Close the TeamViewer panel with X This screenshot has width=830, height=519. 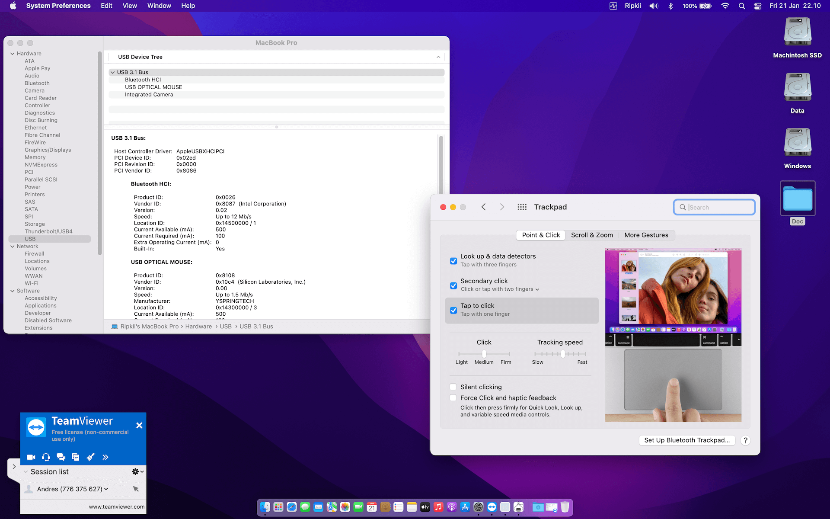tap(139, 426)
